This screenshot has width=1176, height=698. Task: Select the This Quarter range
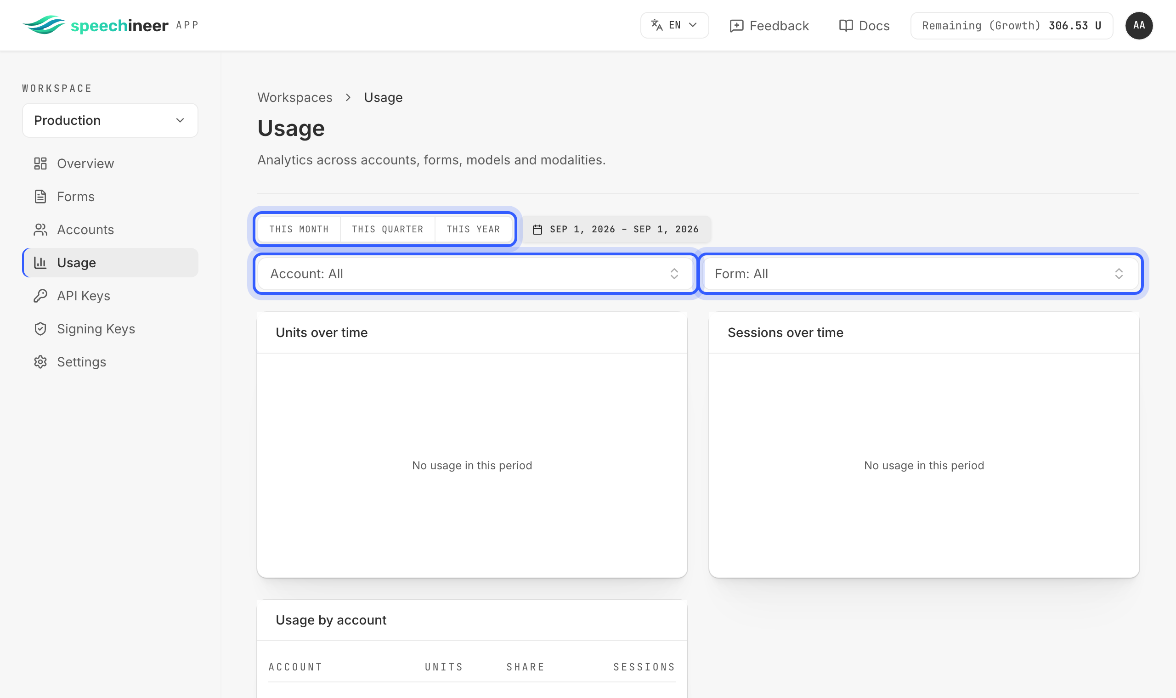point(388,230)
